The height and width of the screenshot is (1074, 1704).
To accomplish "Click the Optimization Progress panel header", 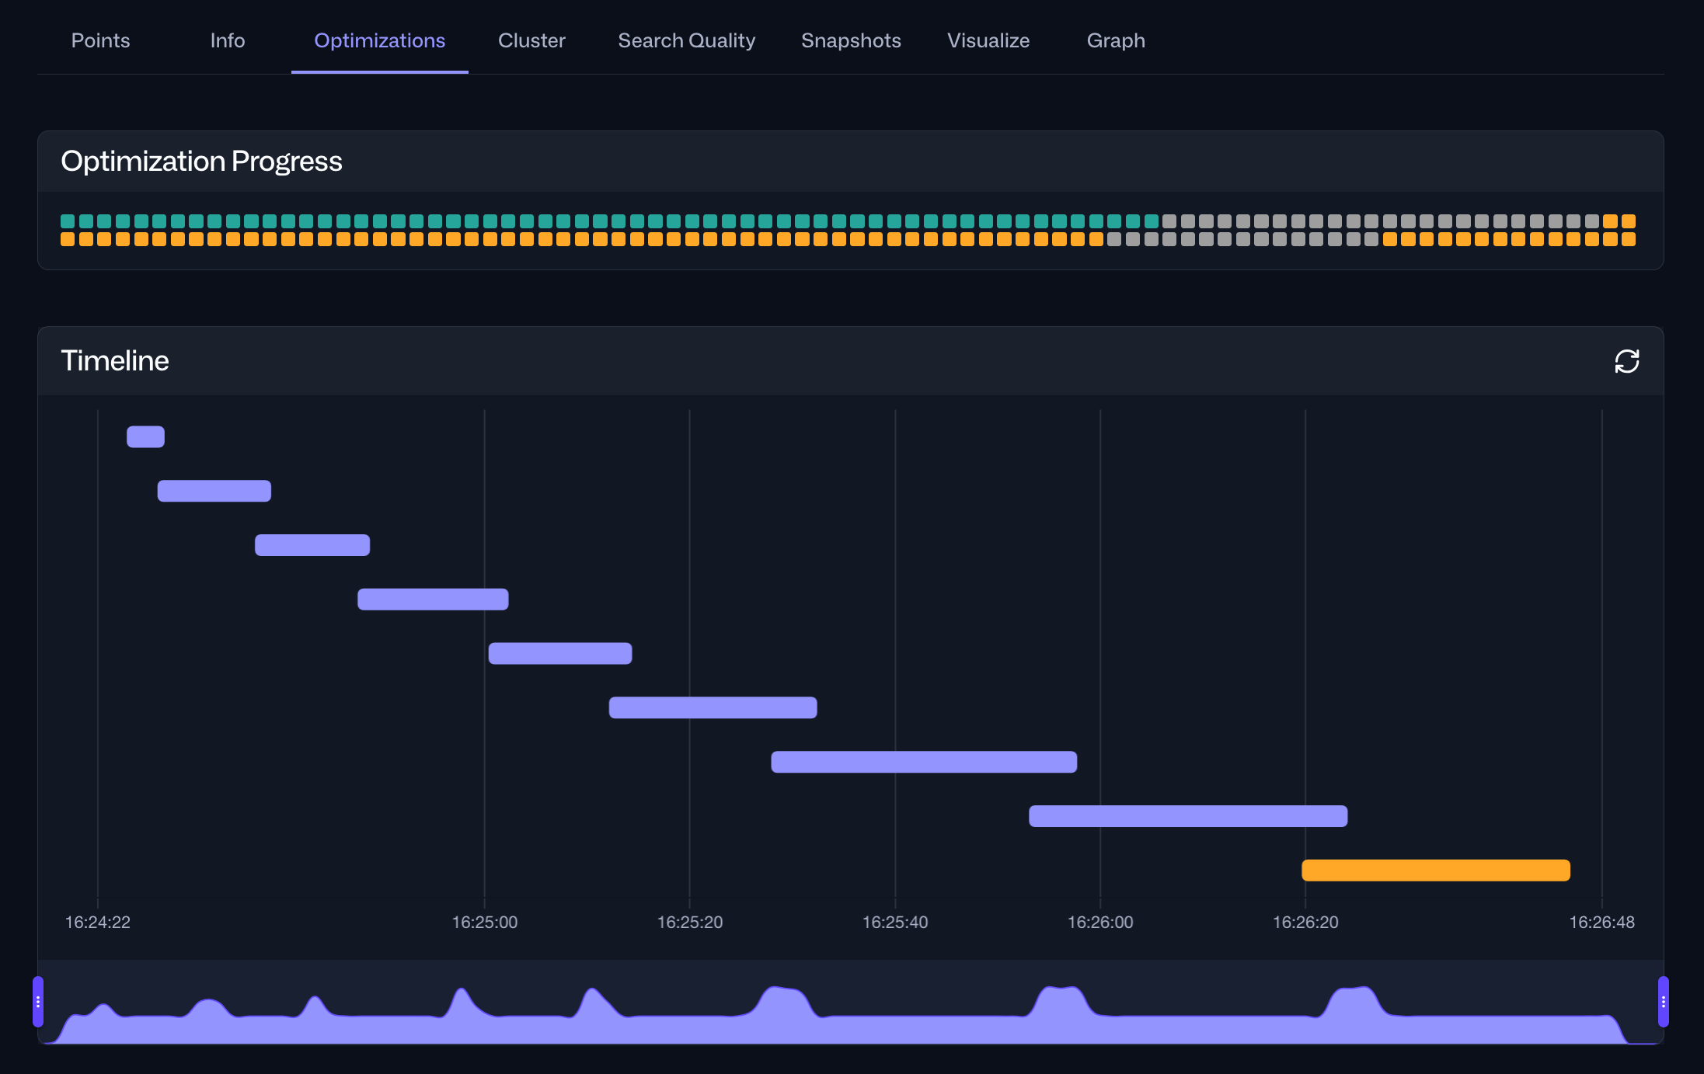I will 201,161.
